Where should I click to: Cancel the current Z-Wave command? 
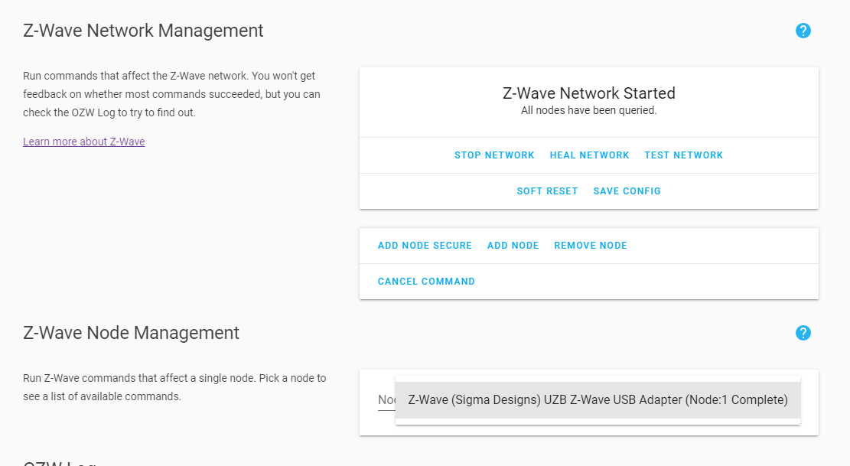[426, 281]
